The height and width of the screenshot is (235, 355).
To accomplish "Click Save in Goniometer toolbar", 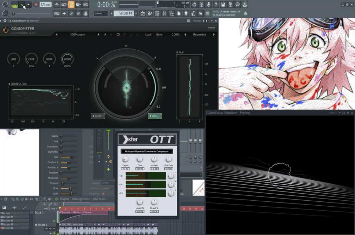I will [159, 35].
